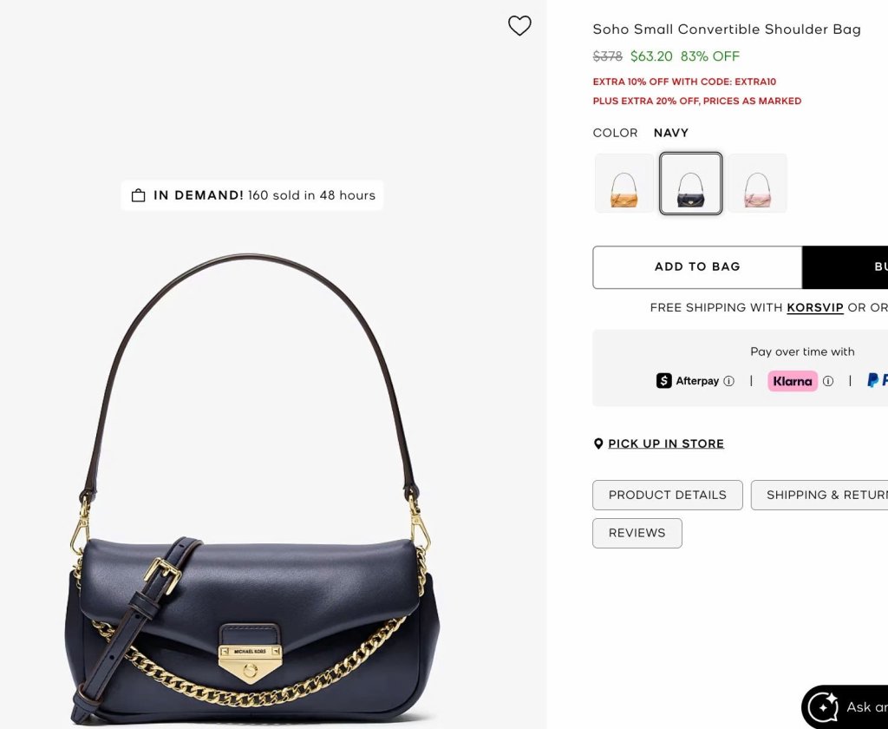Select the pink color swatch
This screenshot has height=729, width=888.
pyautogui.click(x=757, y=183)
